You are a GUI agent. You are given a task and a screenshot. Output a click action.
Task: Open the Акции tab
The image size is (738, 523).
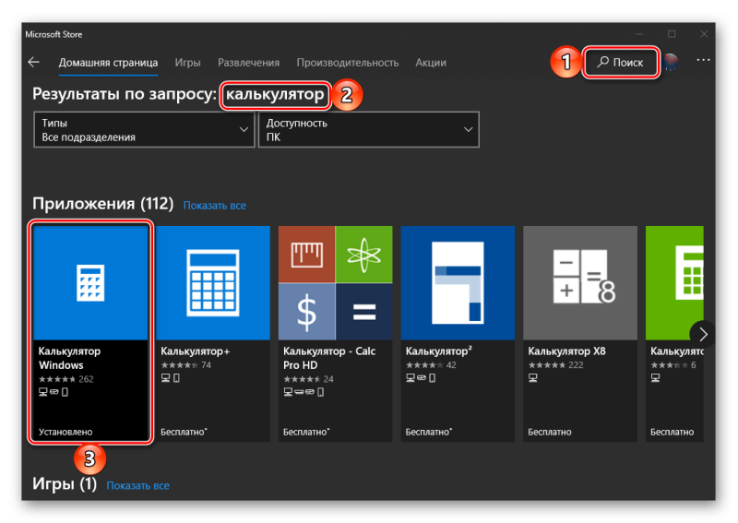pyautogui.click(x=431, y=63)
